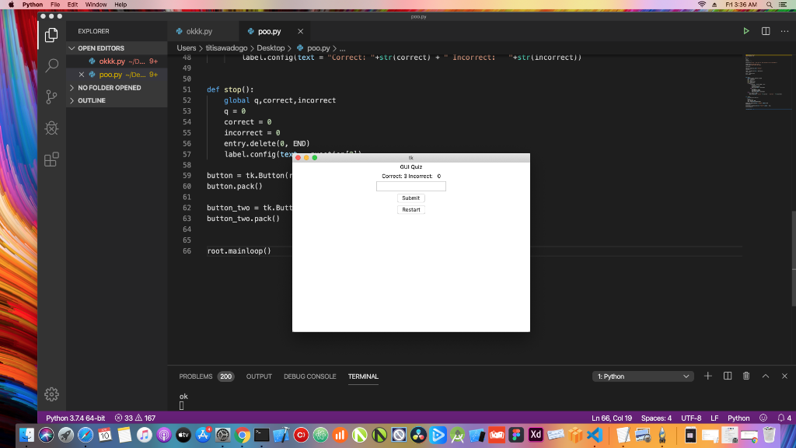Select Python 3.7.4 64-bit interpreter in status bar
796x448 pixels.
coord(75,418)
